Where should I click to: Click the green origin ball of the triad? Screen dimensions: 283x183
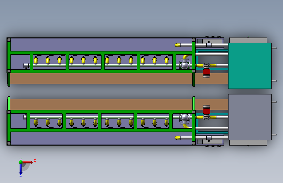pyautogui.click(x=21, y=162)
